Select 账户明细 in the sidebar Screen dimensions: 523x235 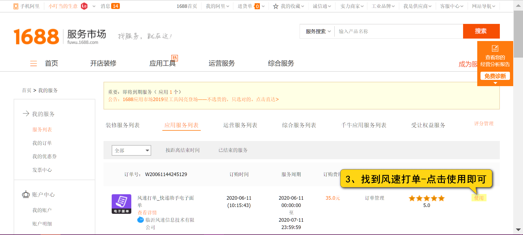(x=42, y=224)
